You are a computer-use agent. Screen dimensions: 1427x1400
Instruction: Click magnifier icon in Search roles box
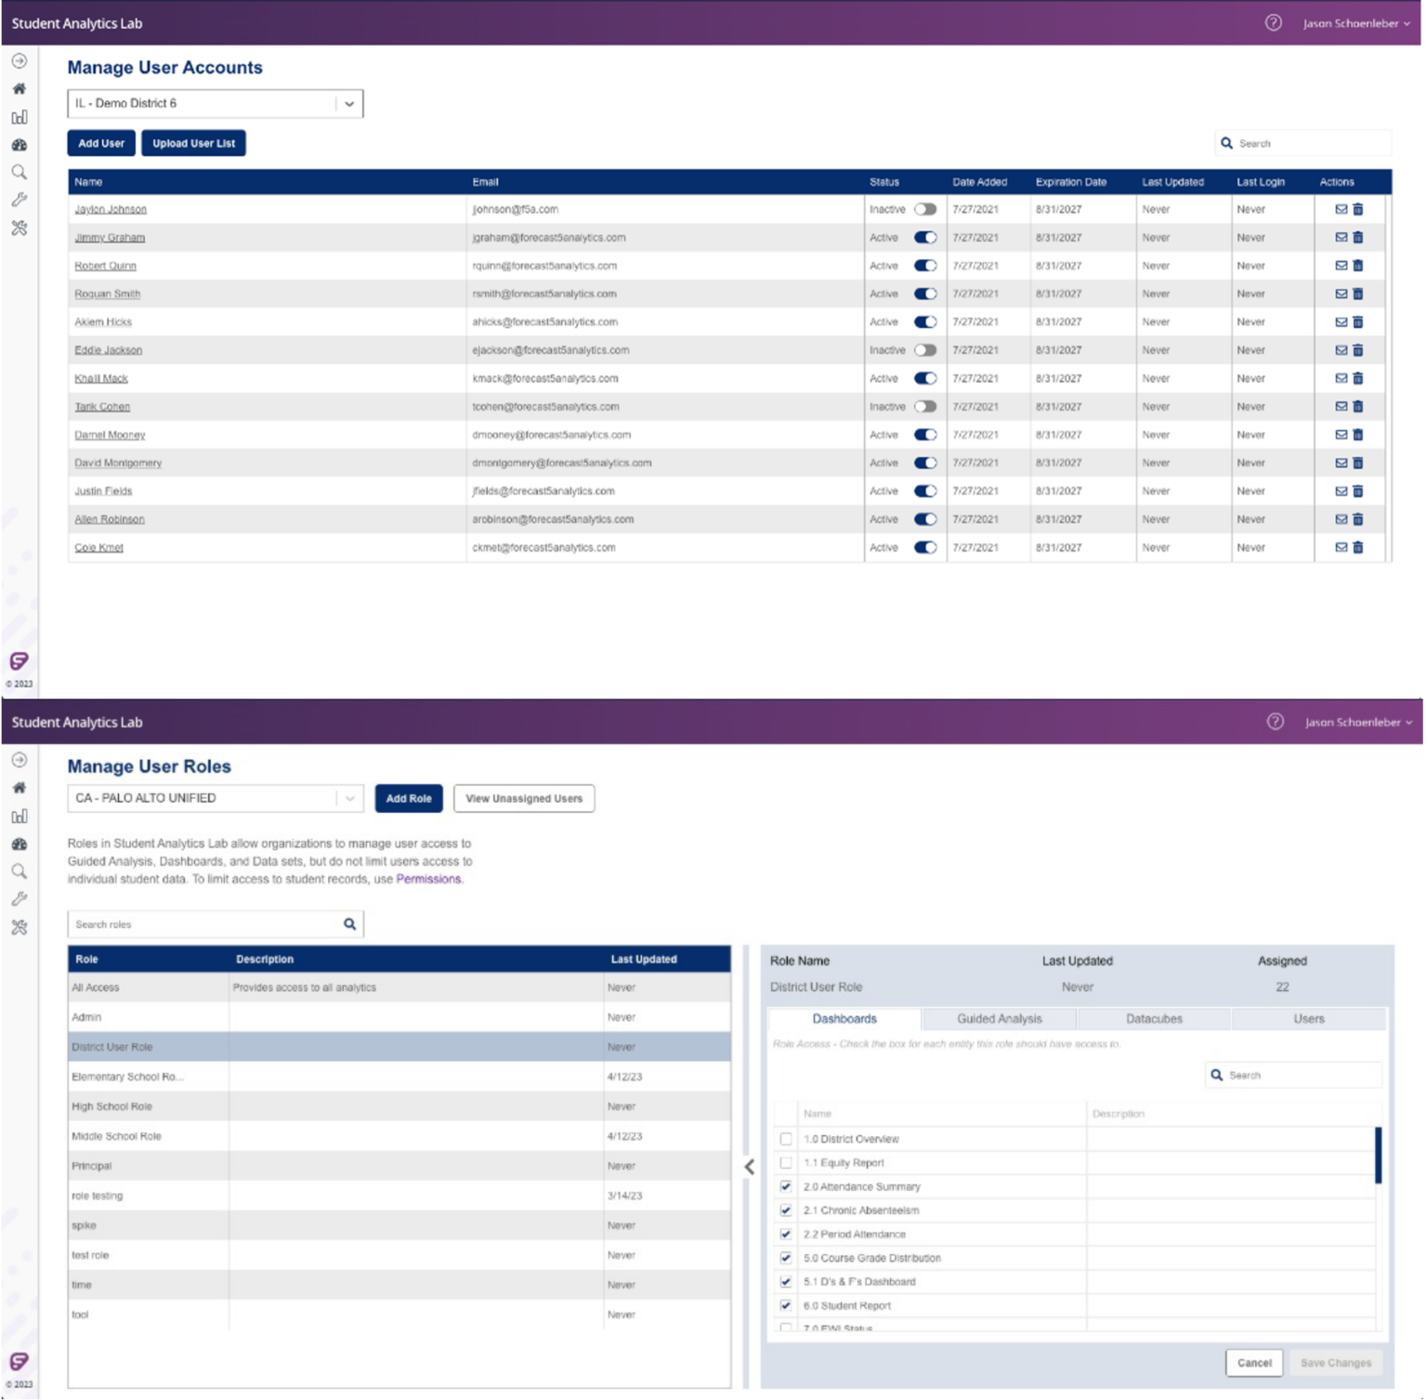(349, 924)
